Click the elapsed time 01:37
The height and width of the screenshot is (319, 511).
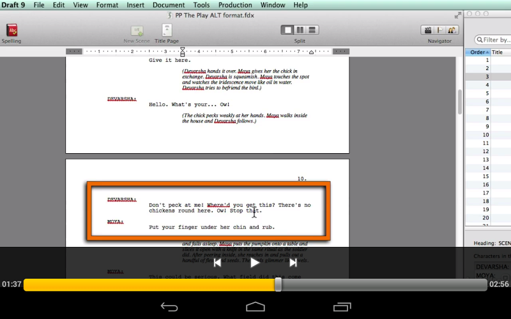[11, 284]
